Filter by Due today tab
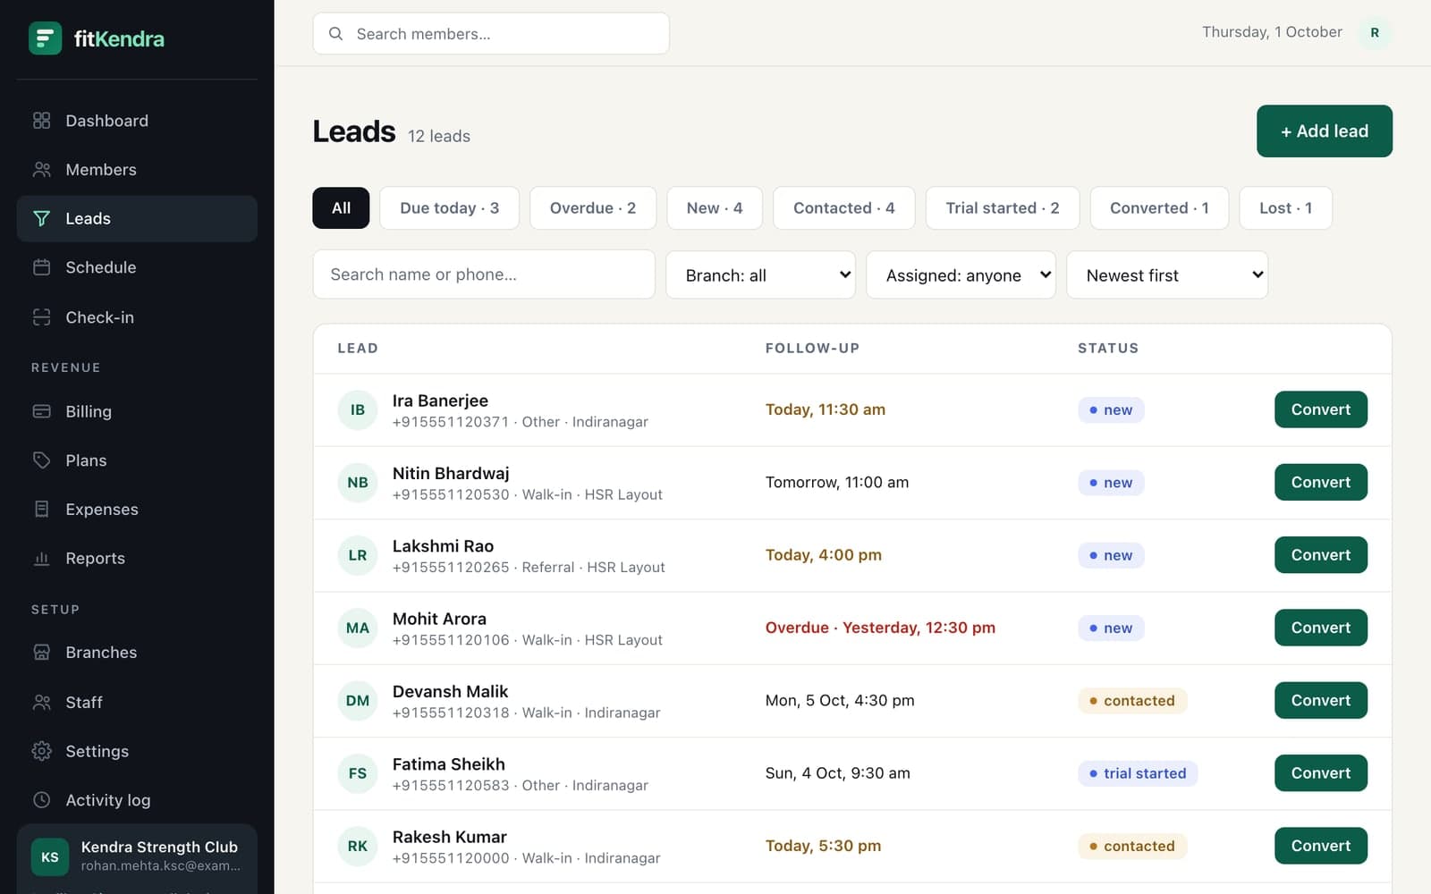 (450, 208)
